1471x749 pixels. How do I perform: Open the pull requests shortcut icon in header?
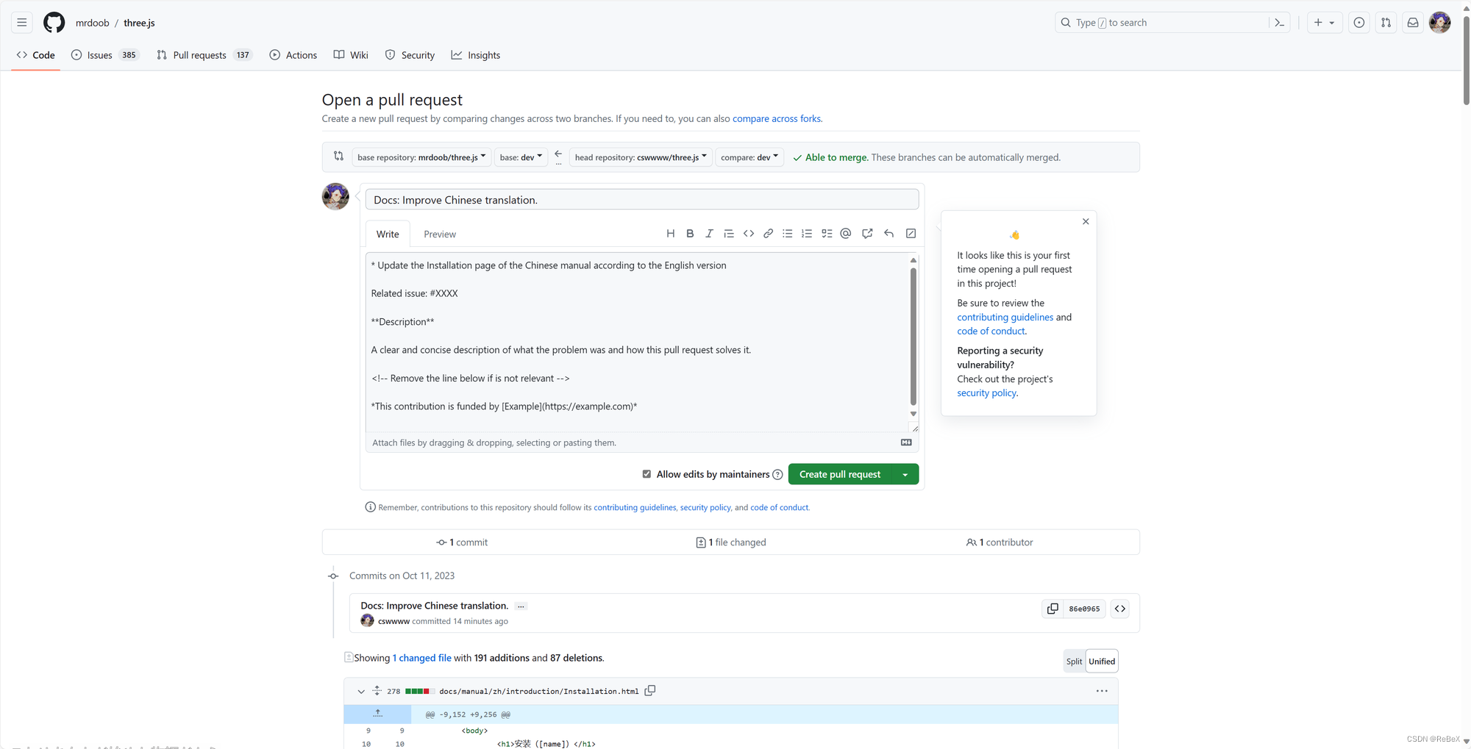coord(1386,23)
